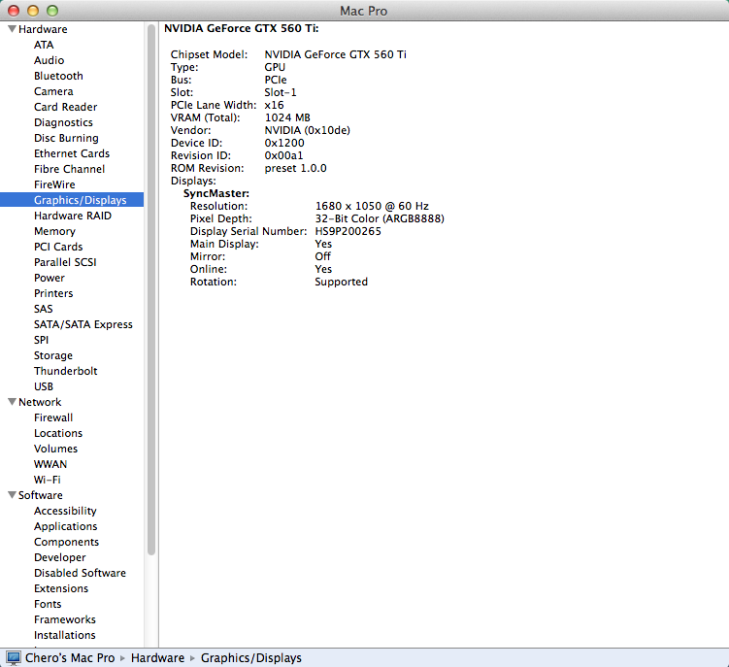This screenshot has width=729, height=667.
Task: Click the ROM Revision value preset 1.0.0
Action: (x=296, y=168)
